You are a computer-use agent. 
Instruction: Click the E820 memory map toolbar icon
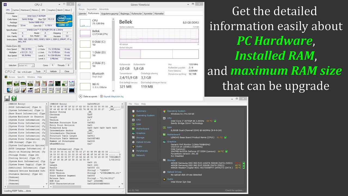coord(58,90)
